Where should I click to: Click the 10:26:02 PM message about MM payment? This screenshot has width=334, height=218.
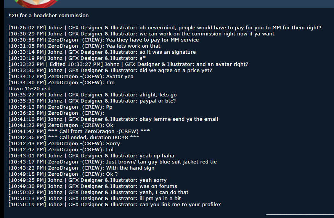(x=165, y=28)
